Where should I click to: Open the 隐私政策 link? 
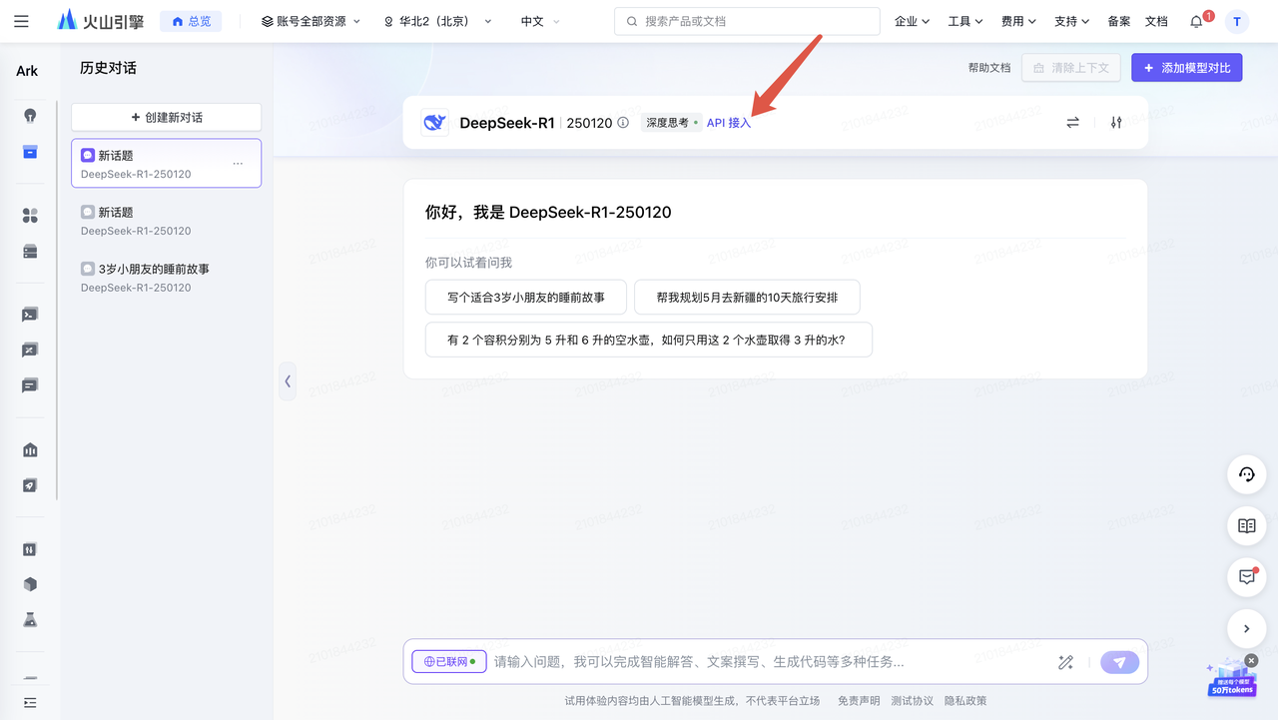tap(965, 701)
